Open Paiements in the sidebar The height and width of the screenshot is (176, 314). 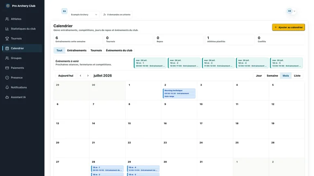tap(22, 68)
